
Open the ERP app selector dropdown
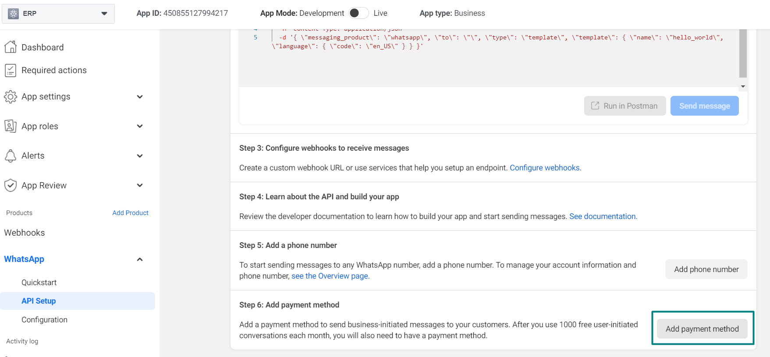(x=58, y=14)
